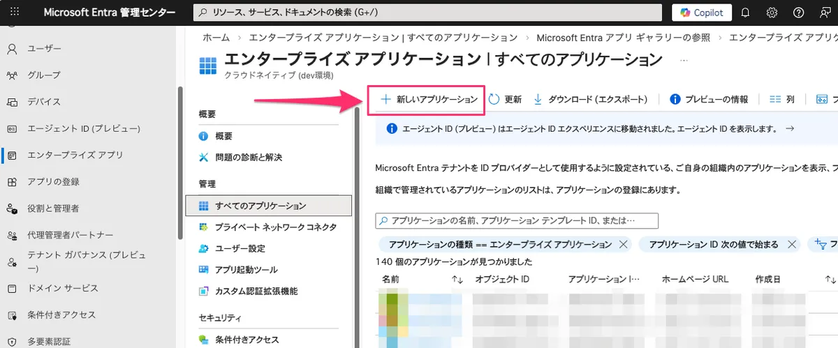Follow the arrow link in agent ID banner
838x348 pixels.
click(790, 128)
